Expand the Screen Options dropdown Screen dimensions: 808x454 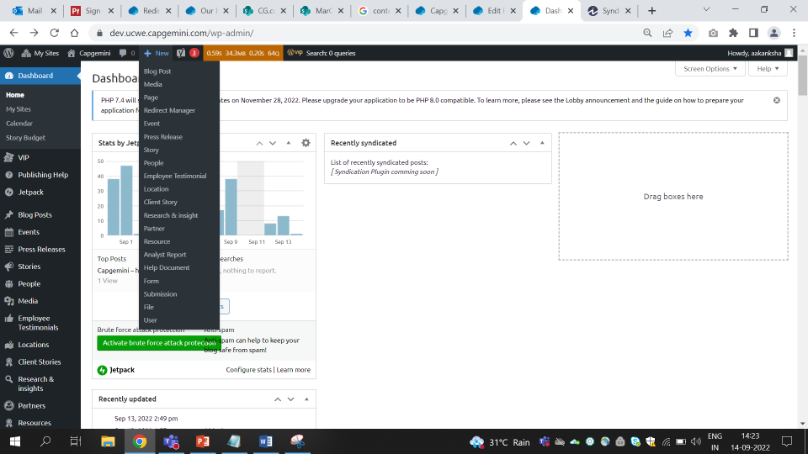[x=710, y=69]
